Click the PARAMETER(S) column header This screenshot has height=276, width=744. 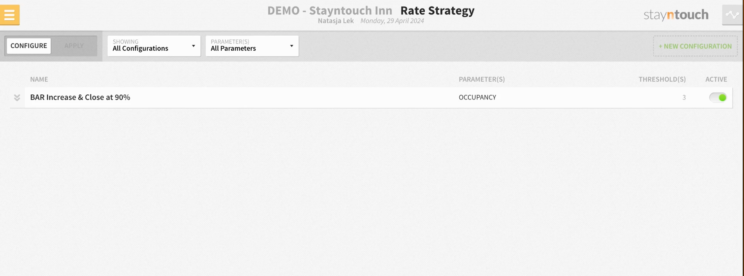(482, 79)
